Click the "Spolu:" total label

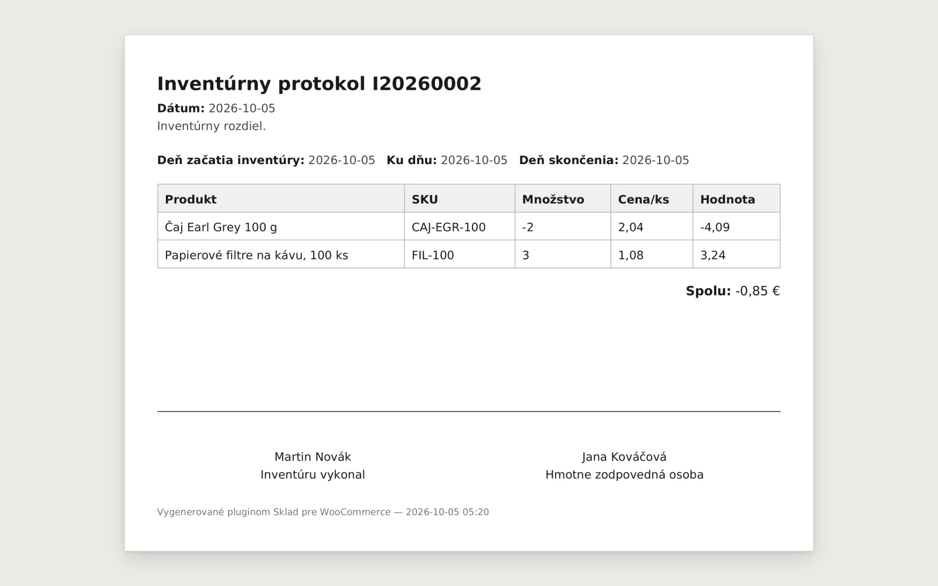[708, 291]
